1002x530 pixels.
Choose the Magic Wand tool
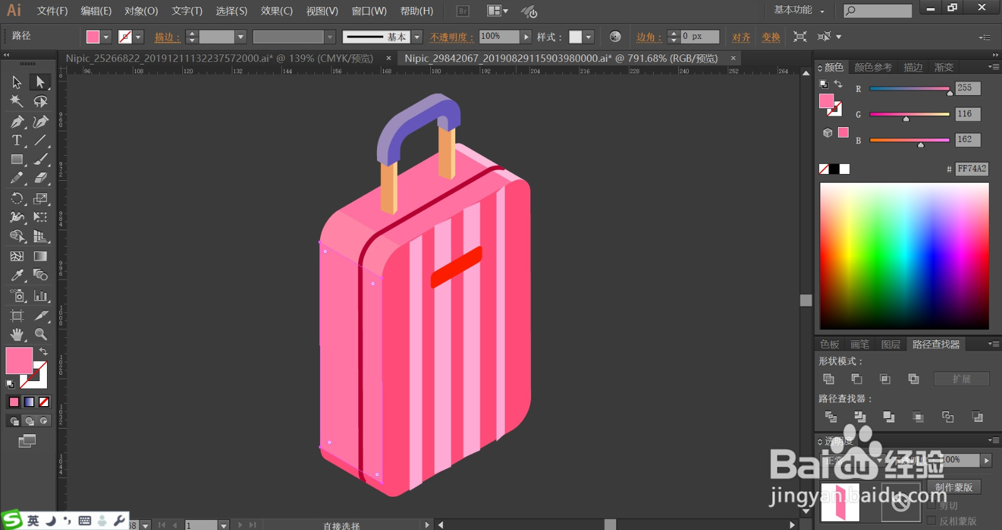pyautogui.click(x=17, y=101)
